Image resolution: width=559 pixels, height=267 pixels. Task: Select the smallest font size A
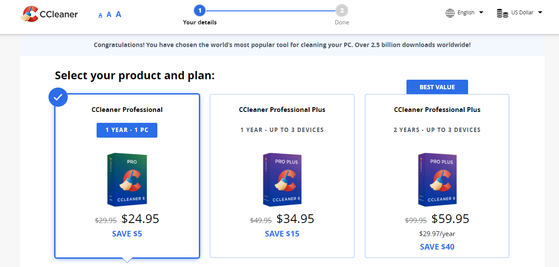101,15
